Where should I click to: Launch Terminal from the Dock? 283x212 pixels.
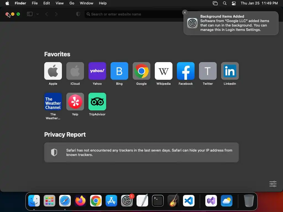158,201
